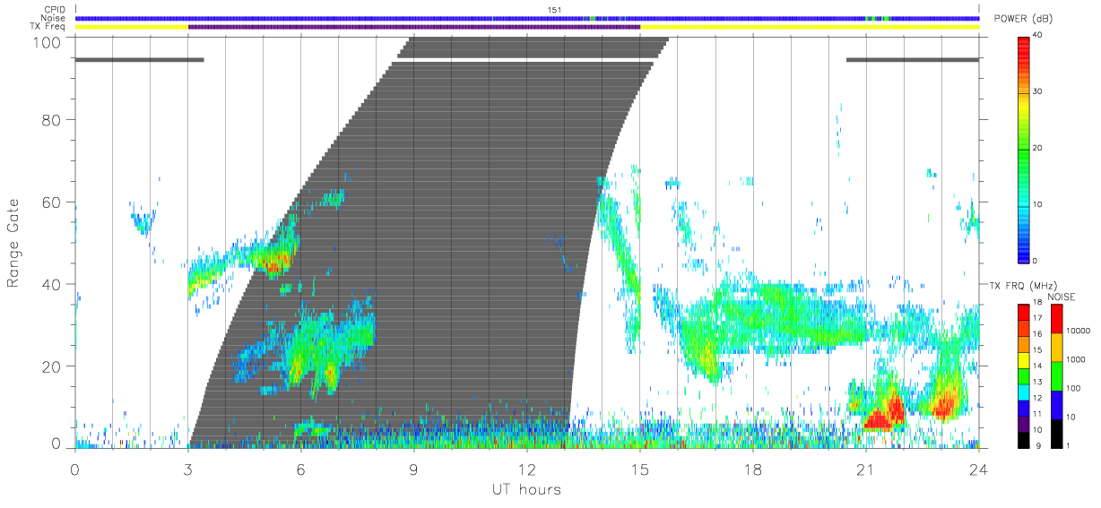Click the blue Noise strip above the plot
The width and height of the screenshot is (1101, 508).
coord(526,18)
